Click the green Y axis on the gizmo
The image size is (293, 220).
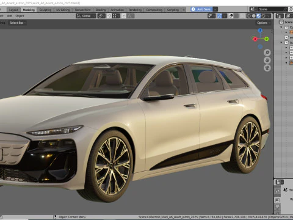coord(267,38)
